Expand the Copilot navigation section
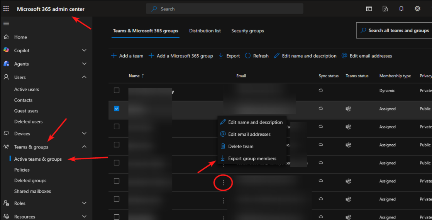 (x=84, y=50)
